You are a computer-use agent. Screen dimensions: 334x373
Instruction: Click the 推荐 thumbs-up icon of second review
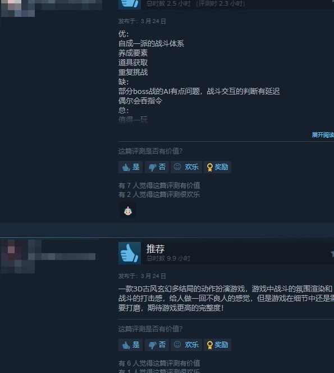pyautogui.click(x=130, y=253)
